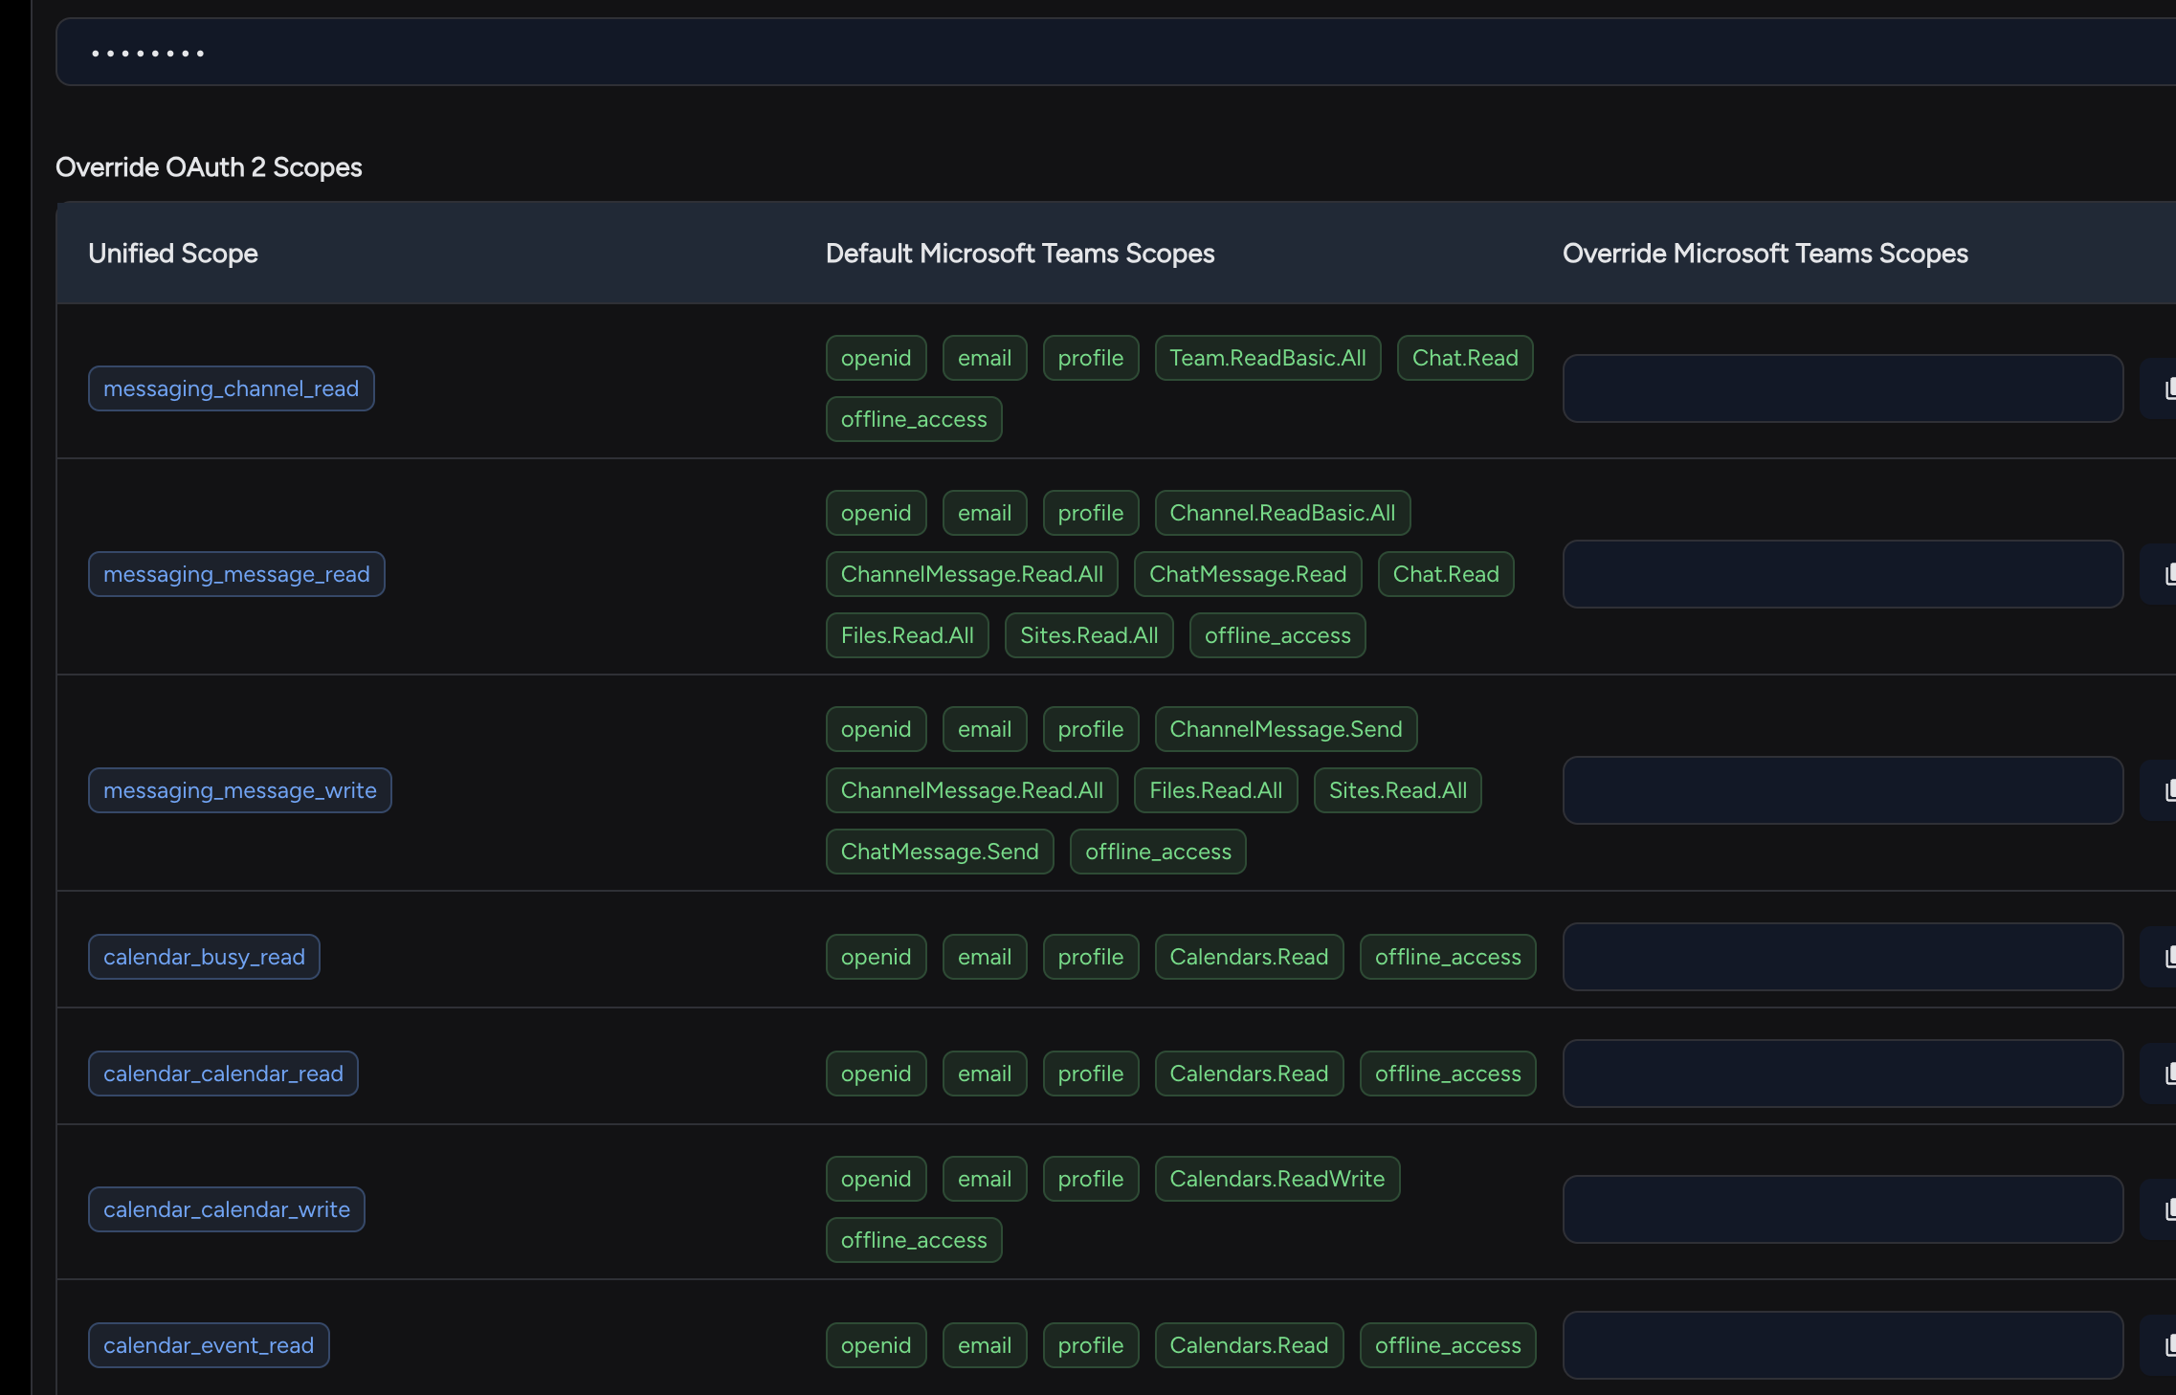Select the calendar_calendar_read unified scope tag
Screen dimensions: 2176x1395
point(223,1074)
